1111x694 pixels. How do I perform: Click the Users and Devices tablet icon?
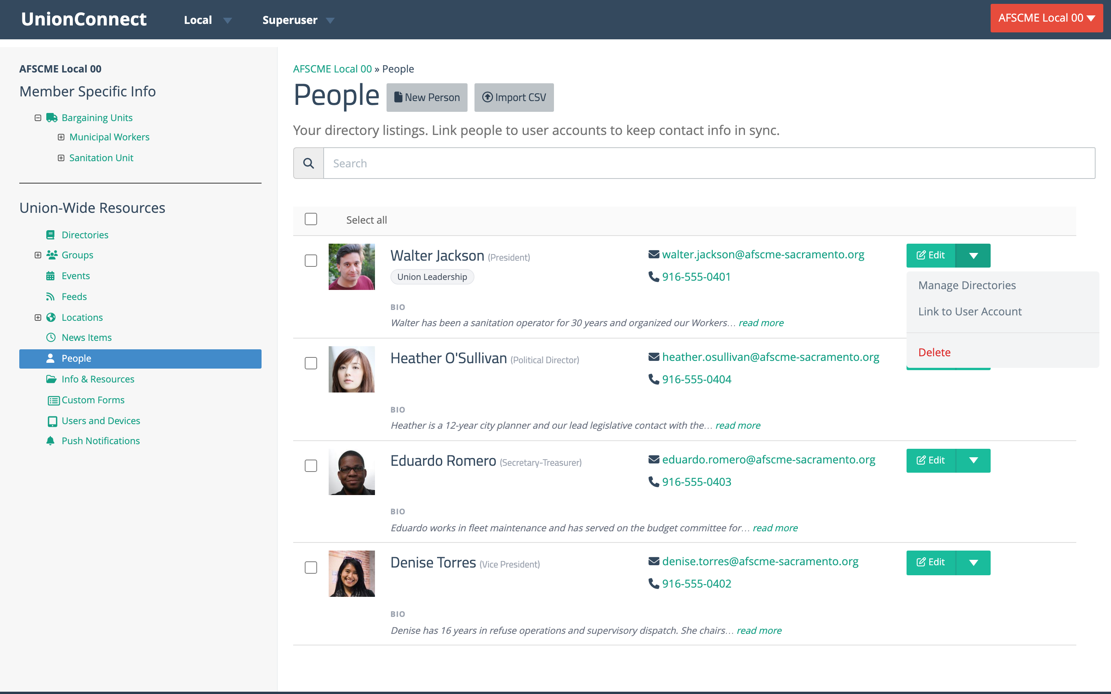[x=53, y=421]
